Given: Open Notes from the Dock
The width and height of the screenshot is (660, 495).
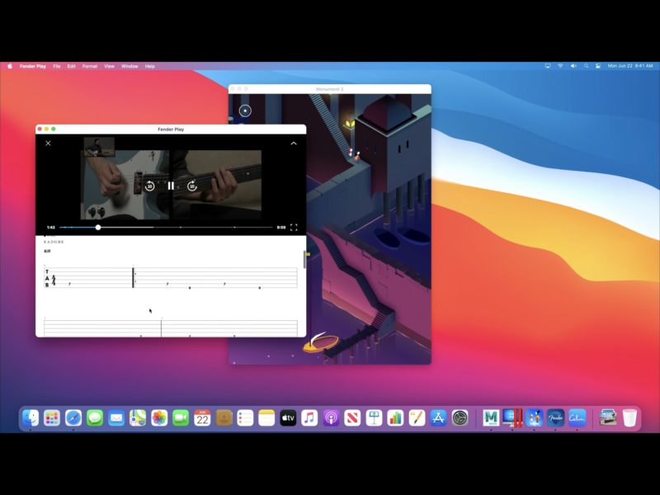Looking at the screenshot, I should click(x=266, y=418).
